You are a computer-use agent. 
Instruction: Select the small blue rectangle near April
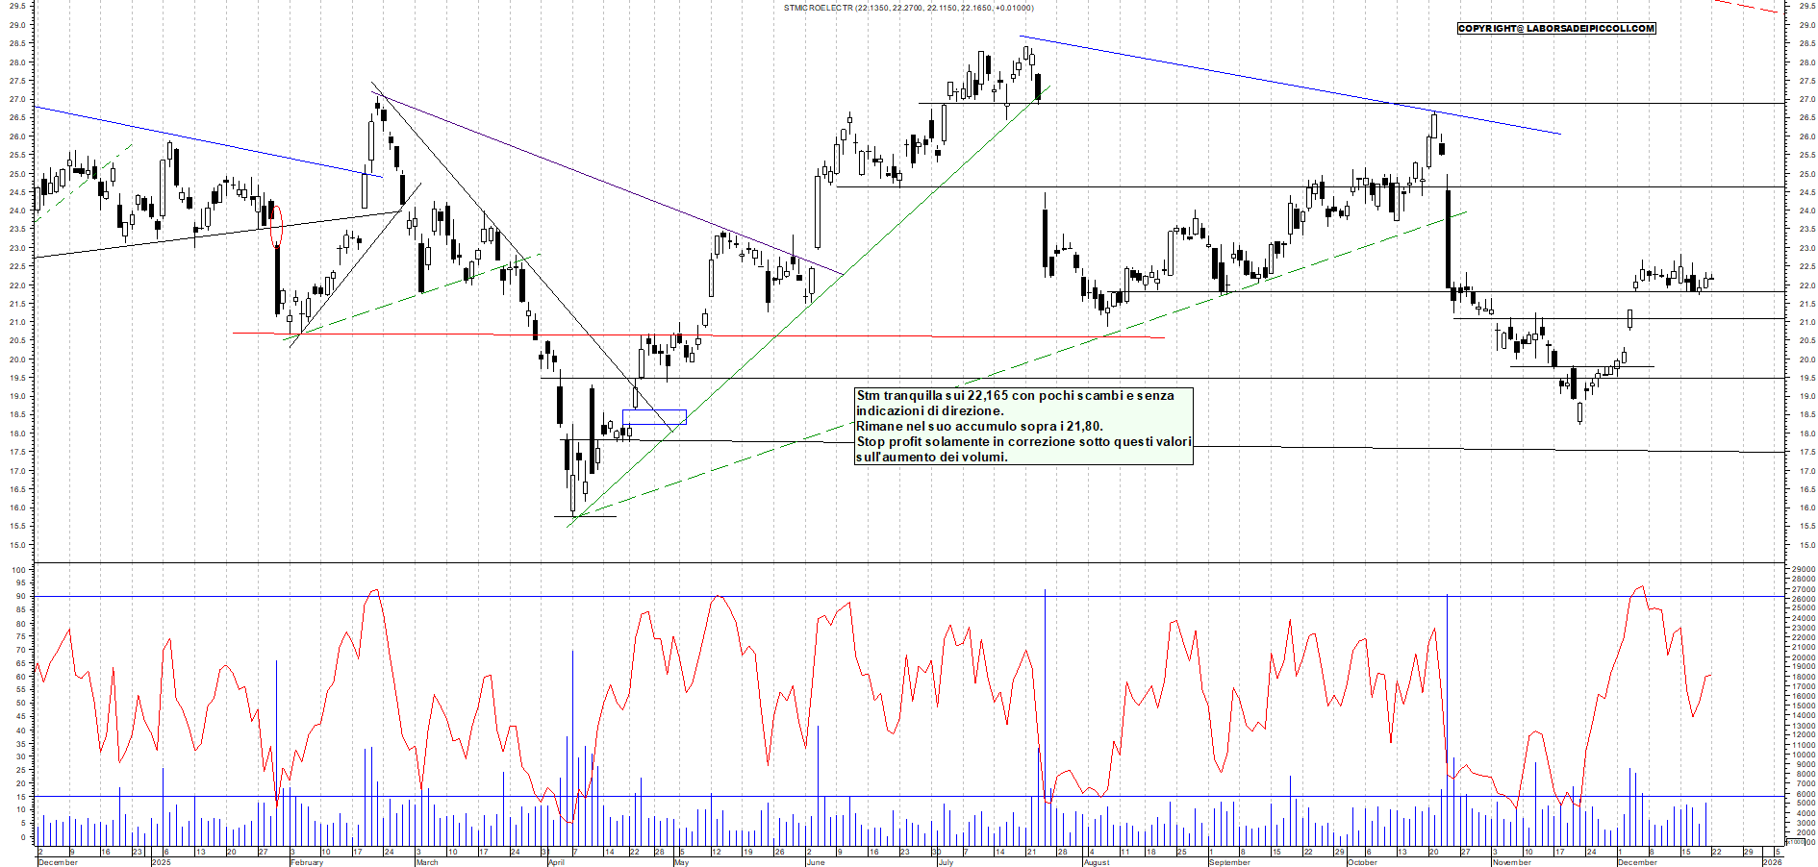(x=654, y=417)
